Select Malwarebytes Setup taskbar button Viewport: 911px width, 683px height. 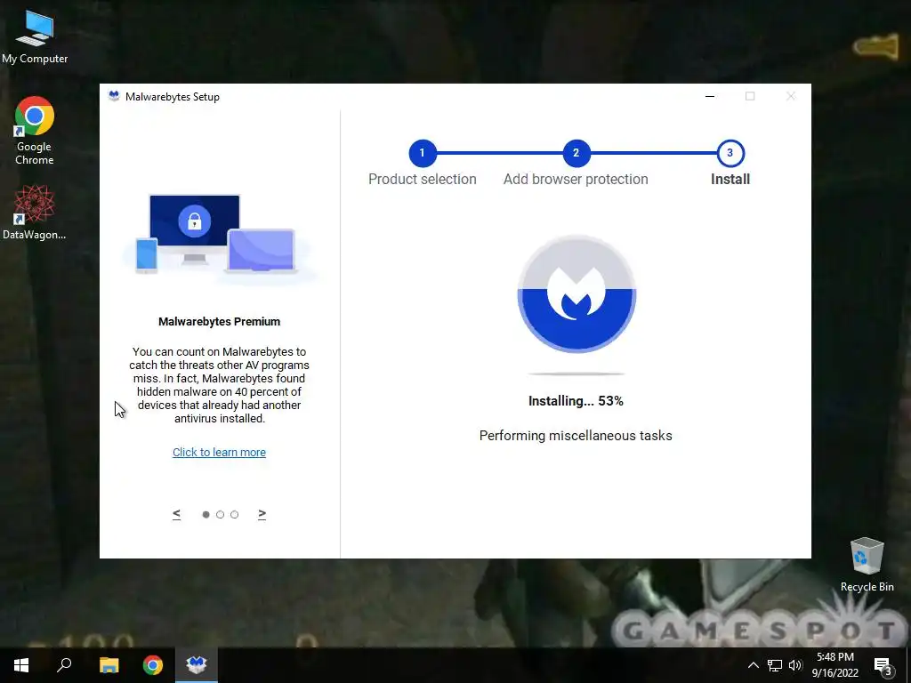[x=197, y=665]
